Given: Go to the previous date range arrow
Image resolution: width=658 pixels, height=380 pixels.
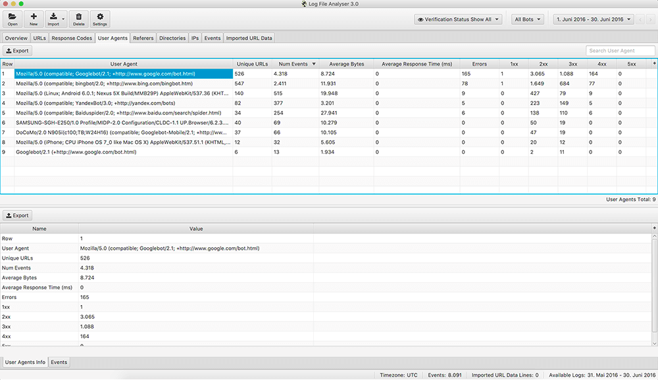Looking at the screenshot, I should pos(640,19).
